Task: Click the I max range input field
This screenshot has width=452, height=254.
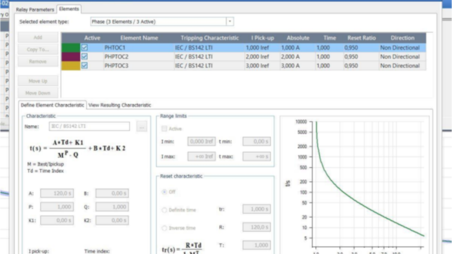Action: click(201, 157)
